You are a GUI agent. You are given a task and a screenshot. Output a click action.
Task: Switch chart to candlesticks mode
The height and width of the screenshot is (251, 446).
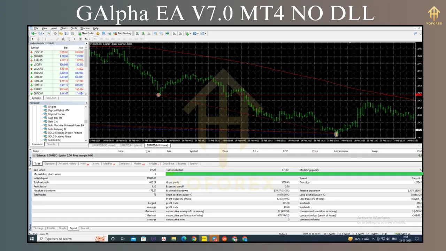click(x=143, y=33)
